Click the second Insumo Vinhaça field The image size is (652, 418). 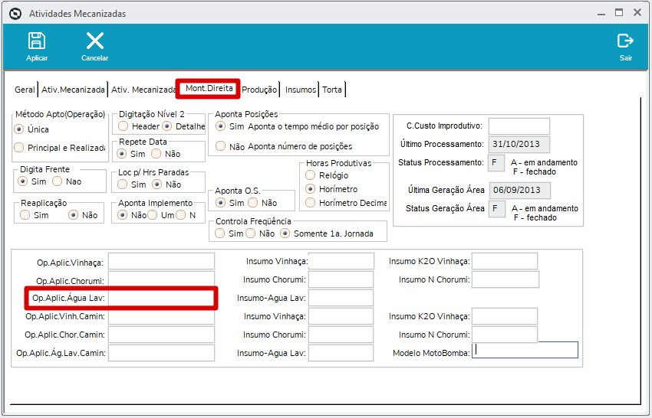341,316
